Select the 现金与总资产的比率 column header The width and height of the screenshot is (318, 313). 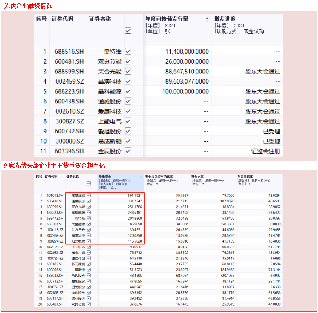(x=159, y=177)
